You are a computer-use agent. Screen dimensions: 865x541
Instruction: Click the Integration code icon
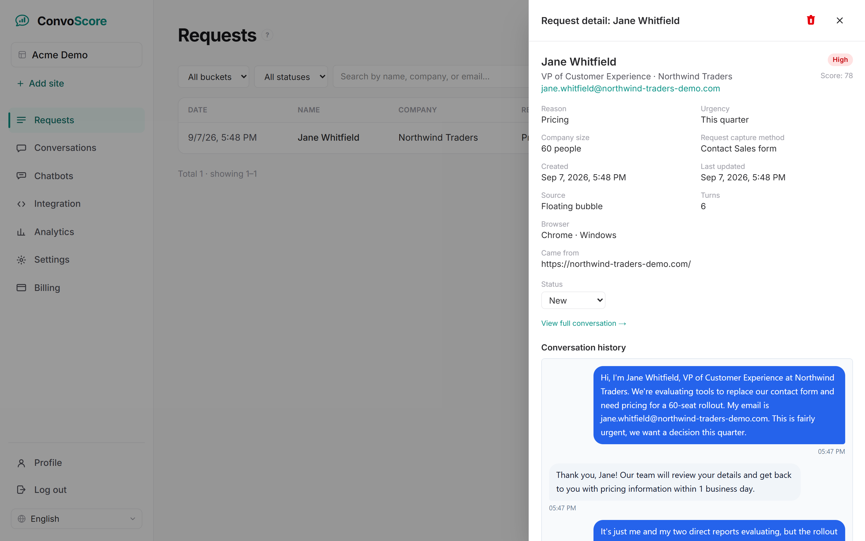21,204
